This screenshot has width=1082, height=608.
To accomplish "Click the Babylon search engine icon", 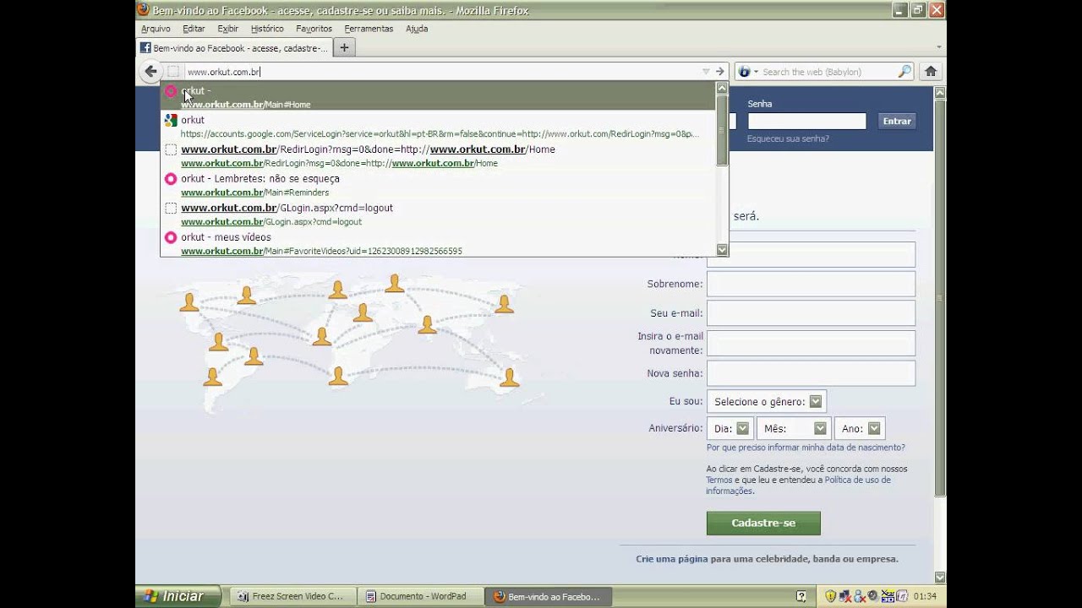I will pyautogui.click(x=744, y=72).
